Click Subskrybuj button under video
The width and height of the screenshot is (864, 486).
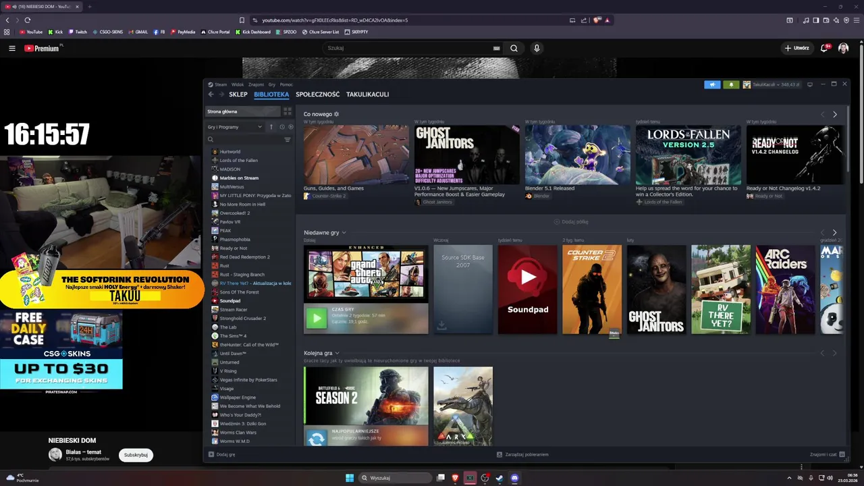click(x=136, y=455)
